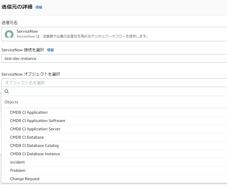
Task: Click the ServiceNow logo icon
Action: pos(9,34)
